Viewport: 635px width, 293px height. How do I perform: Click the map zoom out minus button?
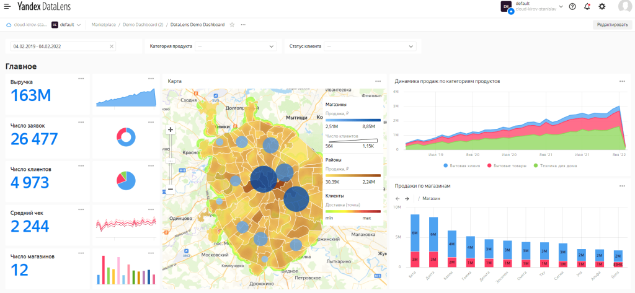171,190
